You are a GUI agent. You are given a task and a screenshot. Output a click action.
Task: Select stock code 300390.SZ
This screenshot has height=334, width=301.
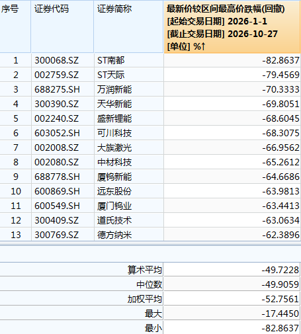pos(57,104)
